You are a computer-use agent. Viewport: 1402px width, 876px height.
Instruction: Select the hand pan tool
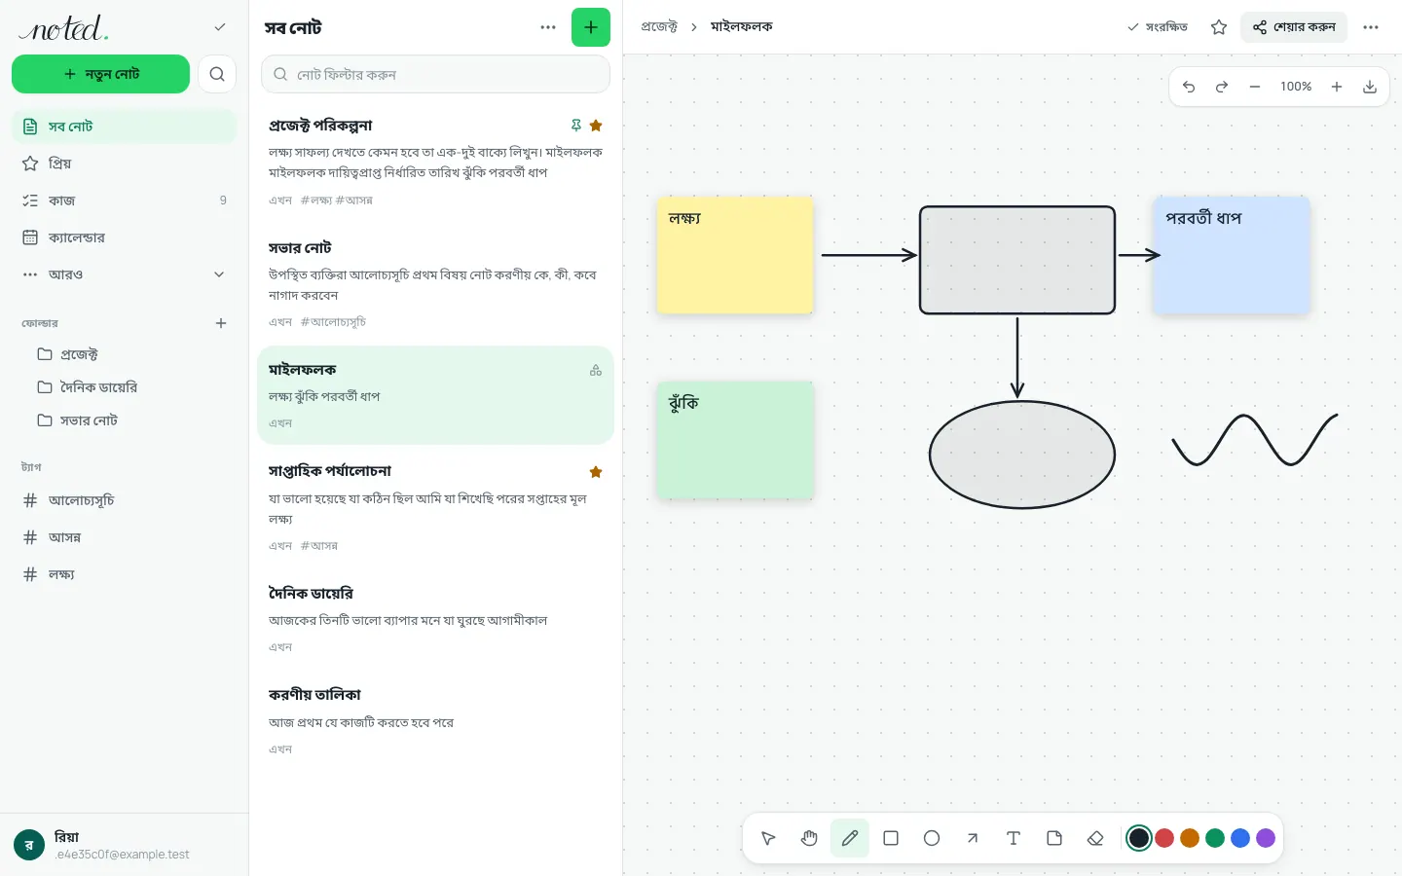point(808,838)
